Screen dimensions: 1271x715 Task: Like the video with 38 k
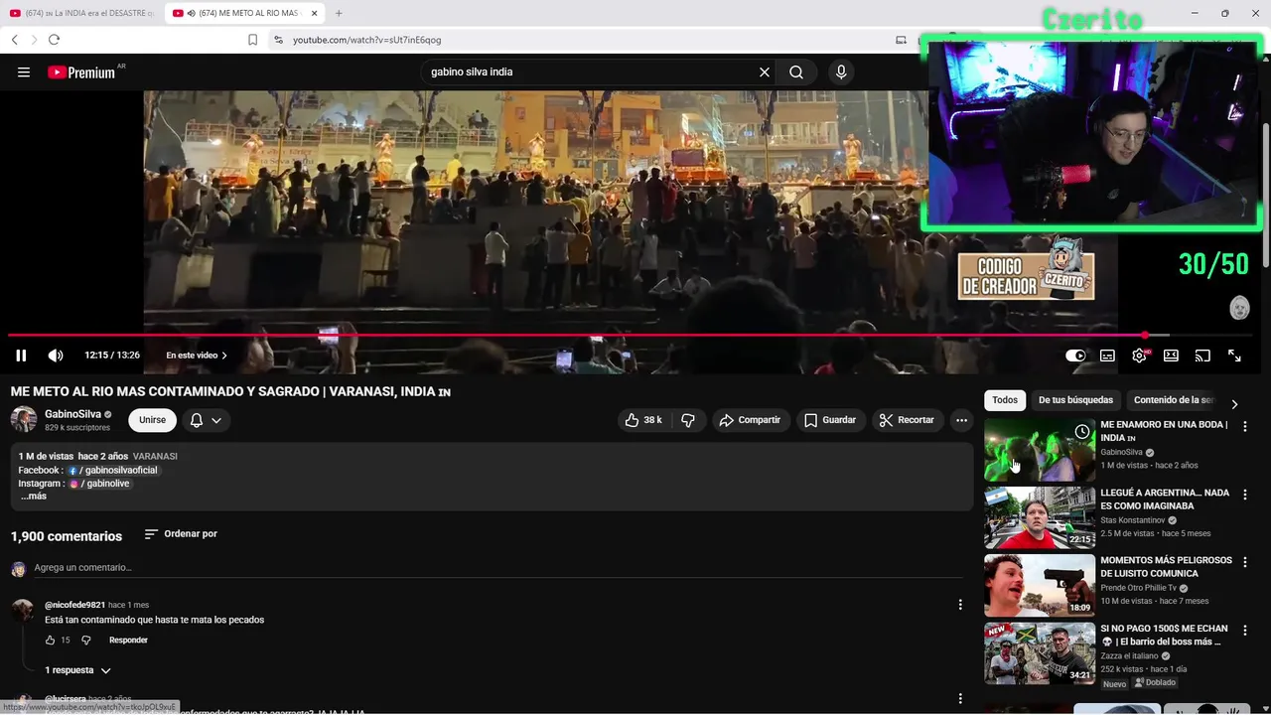pos(642,420)
